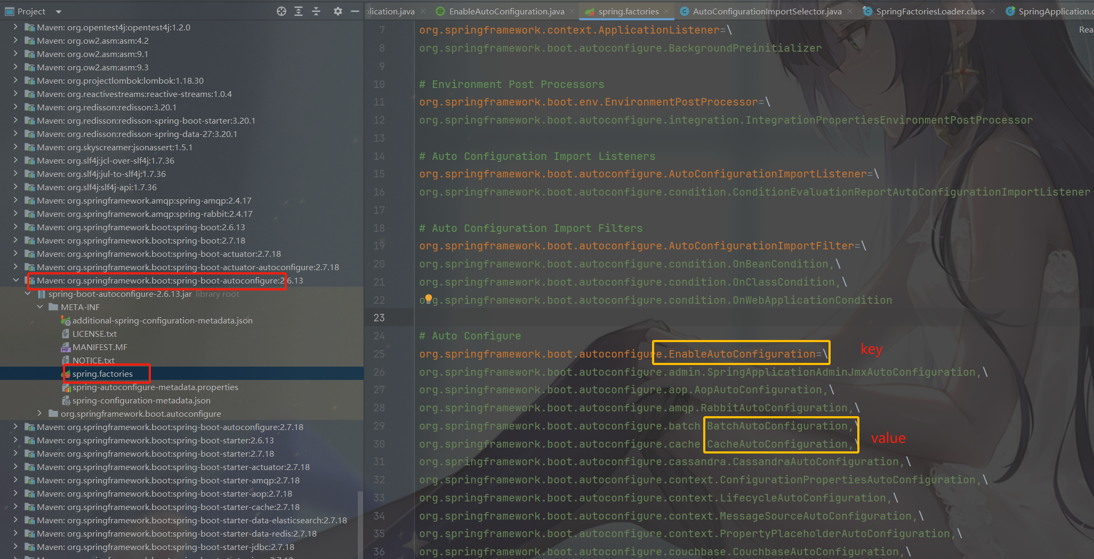Image resolution: width=1094 pixels, height=559 pixels.
Task: Click RabbitAutoConfiguration on line 28
Action: point(774,408)
